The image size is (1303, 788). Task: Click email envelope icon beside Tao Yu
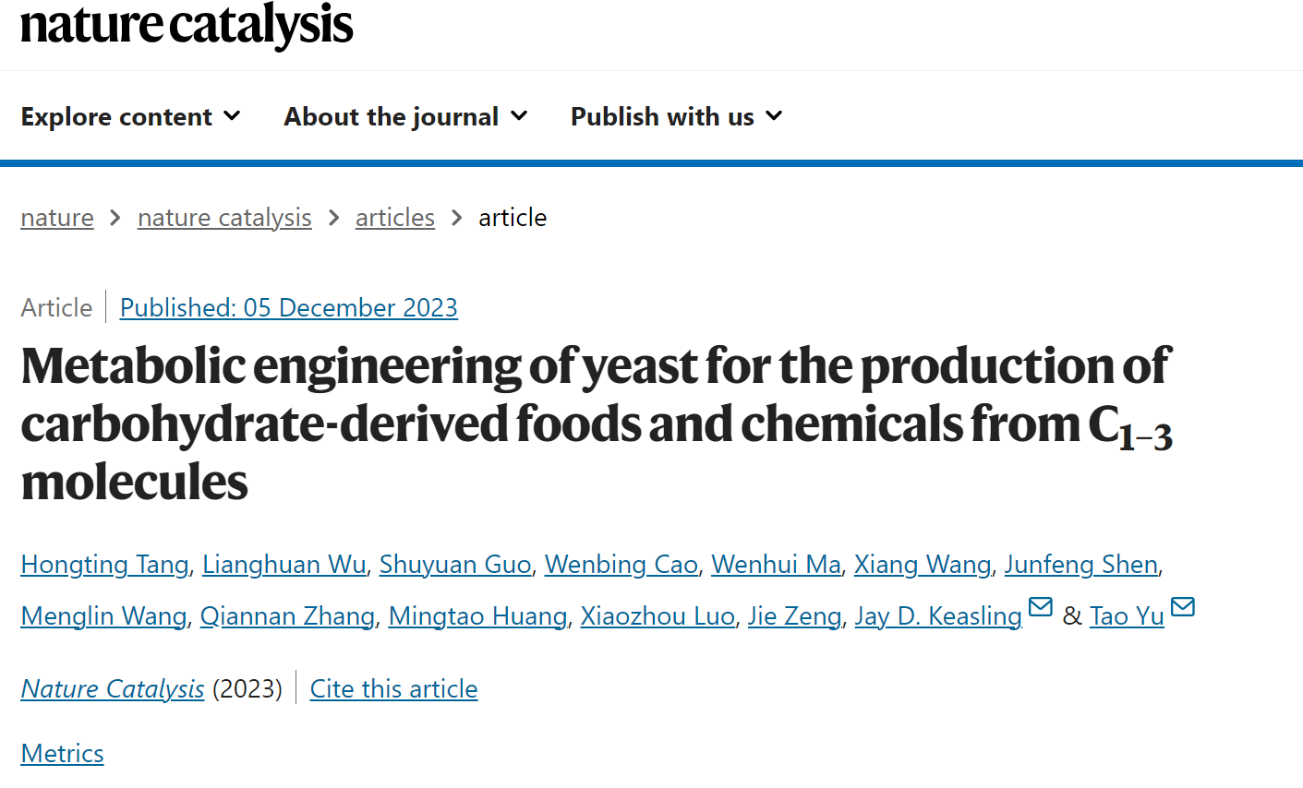pos(1183,606)
